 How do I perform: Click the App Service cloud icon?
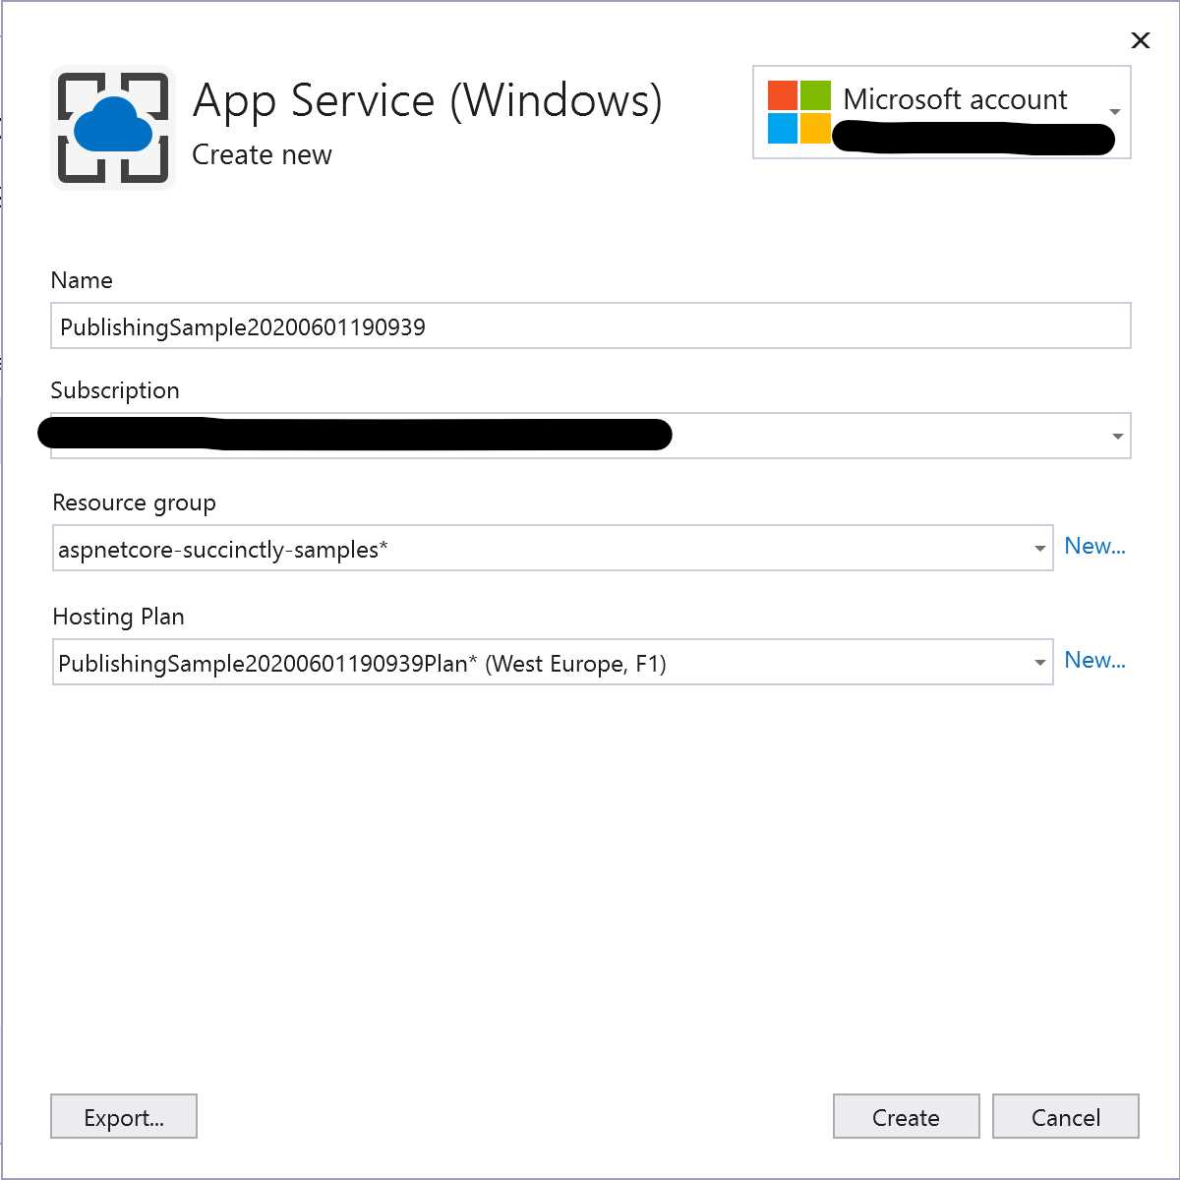[x=112, y=126]
